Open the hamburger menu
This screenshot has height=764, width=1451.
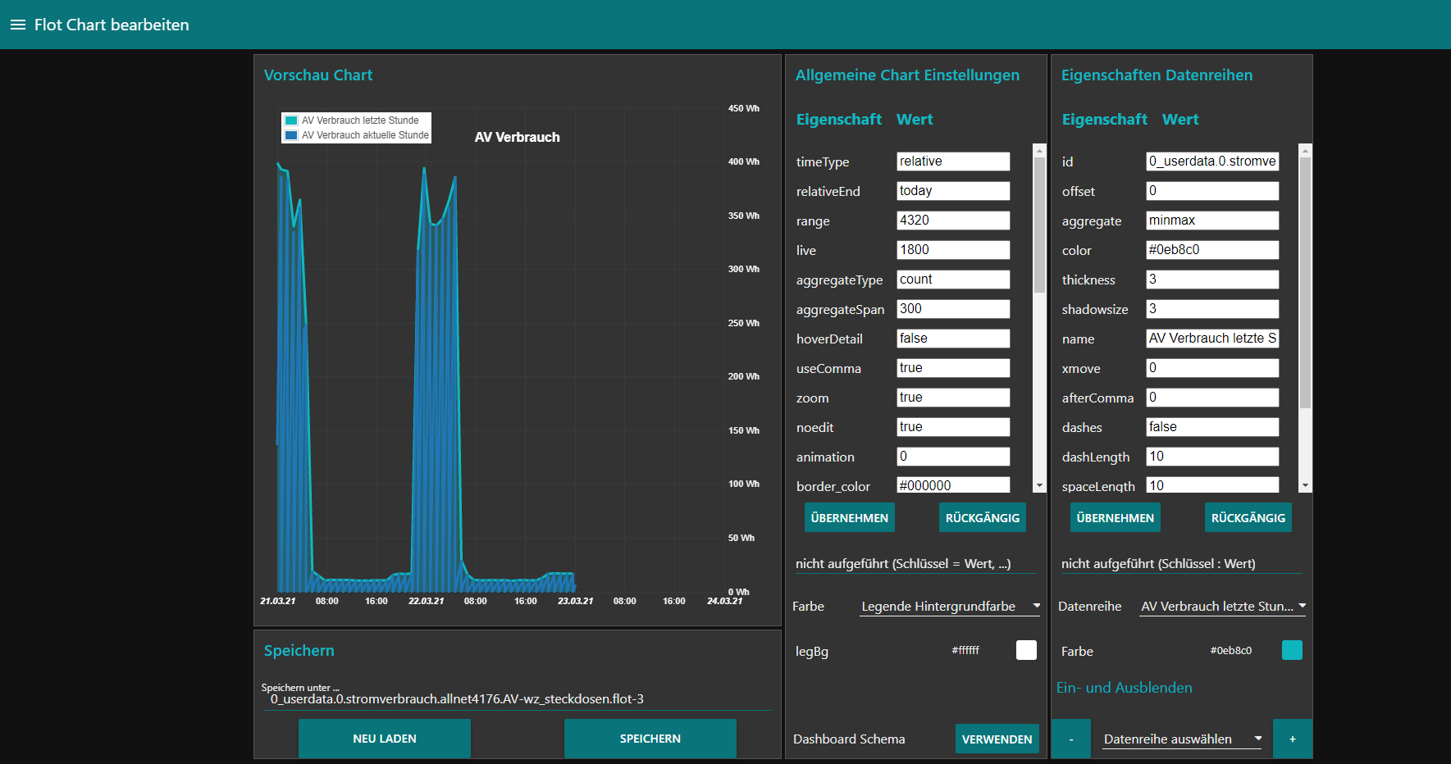[18, 25]
